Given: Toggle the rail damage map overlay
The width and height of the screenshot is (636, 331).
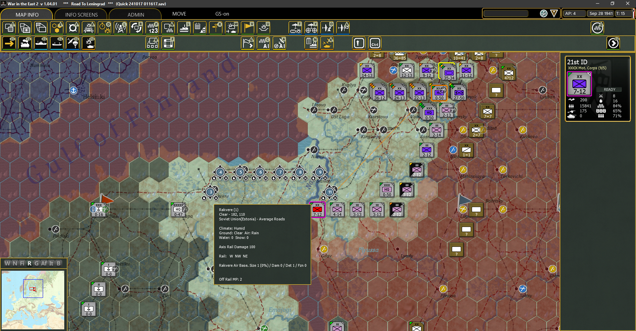Looking at the screenshot, I should click(x=88, y=28).
